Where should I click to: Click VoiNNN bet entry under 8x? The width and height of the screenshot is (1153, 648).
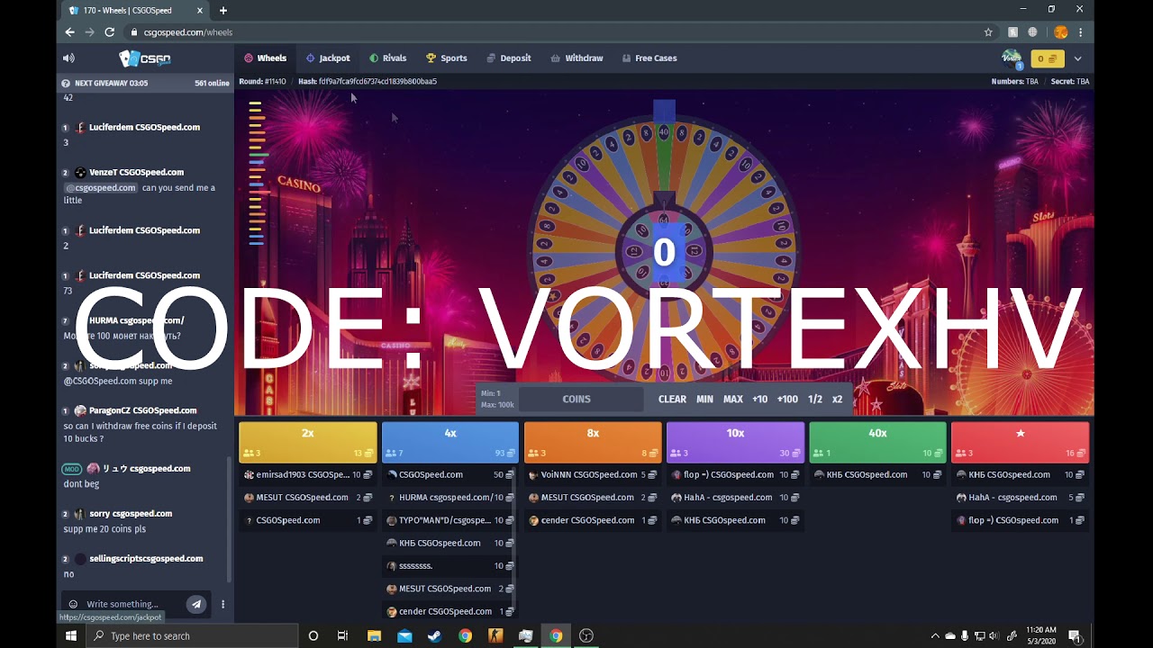(x=593, y=474)
